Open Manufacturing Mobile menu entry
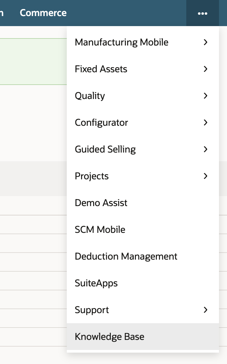 tap(143, 42)
